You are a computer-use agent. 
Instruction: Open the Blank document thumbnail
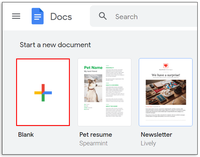click(43, 92)
